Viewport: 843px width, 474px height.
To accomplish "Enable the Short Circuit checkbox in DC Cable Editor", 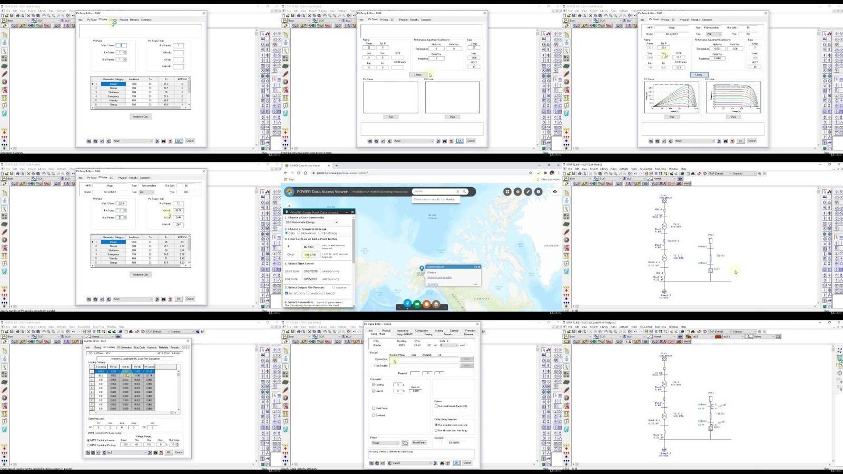I will (374, 408).
